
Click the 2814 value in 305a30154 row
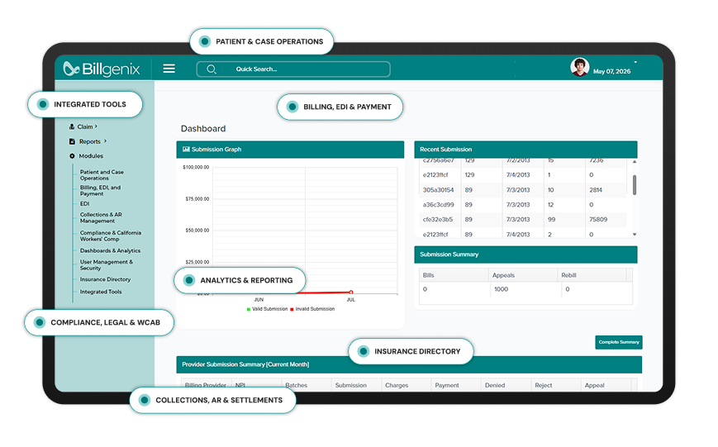(596, 190)
